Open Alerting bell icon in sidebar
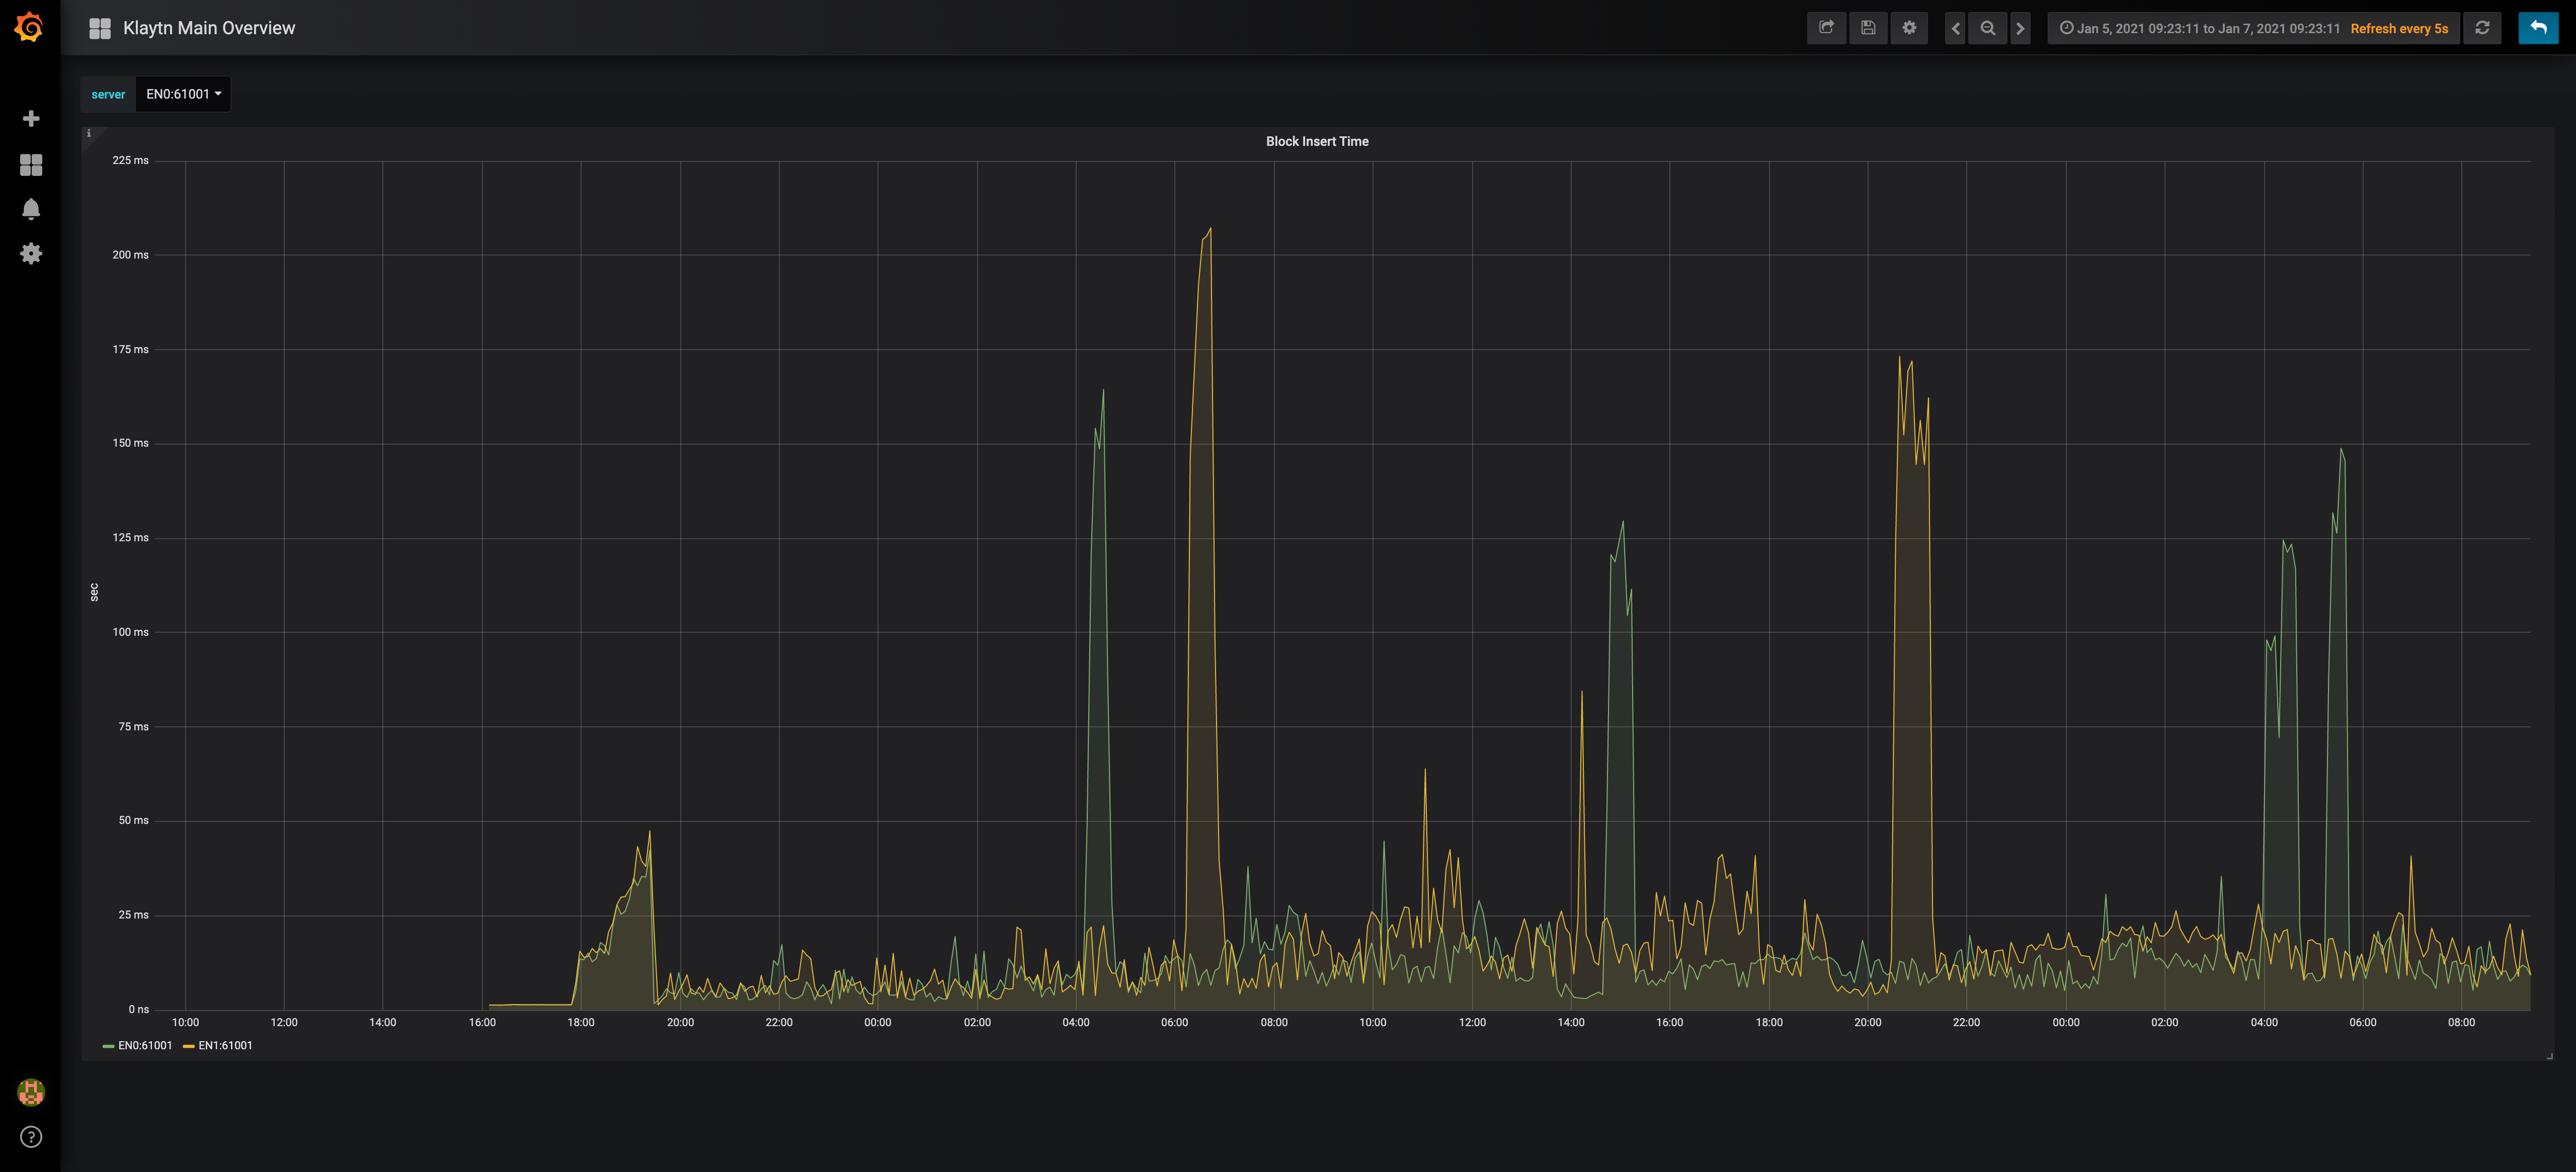Screen dimensions: 2576x1172 coord(31,209)
